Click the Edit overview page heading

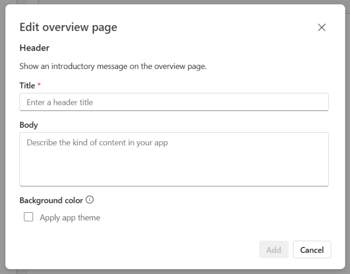pyautogui.click(x=68, y=27)
